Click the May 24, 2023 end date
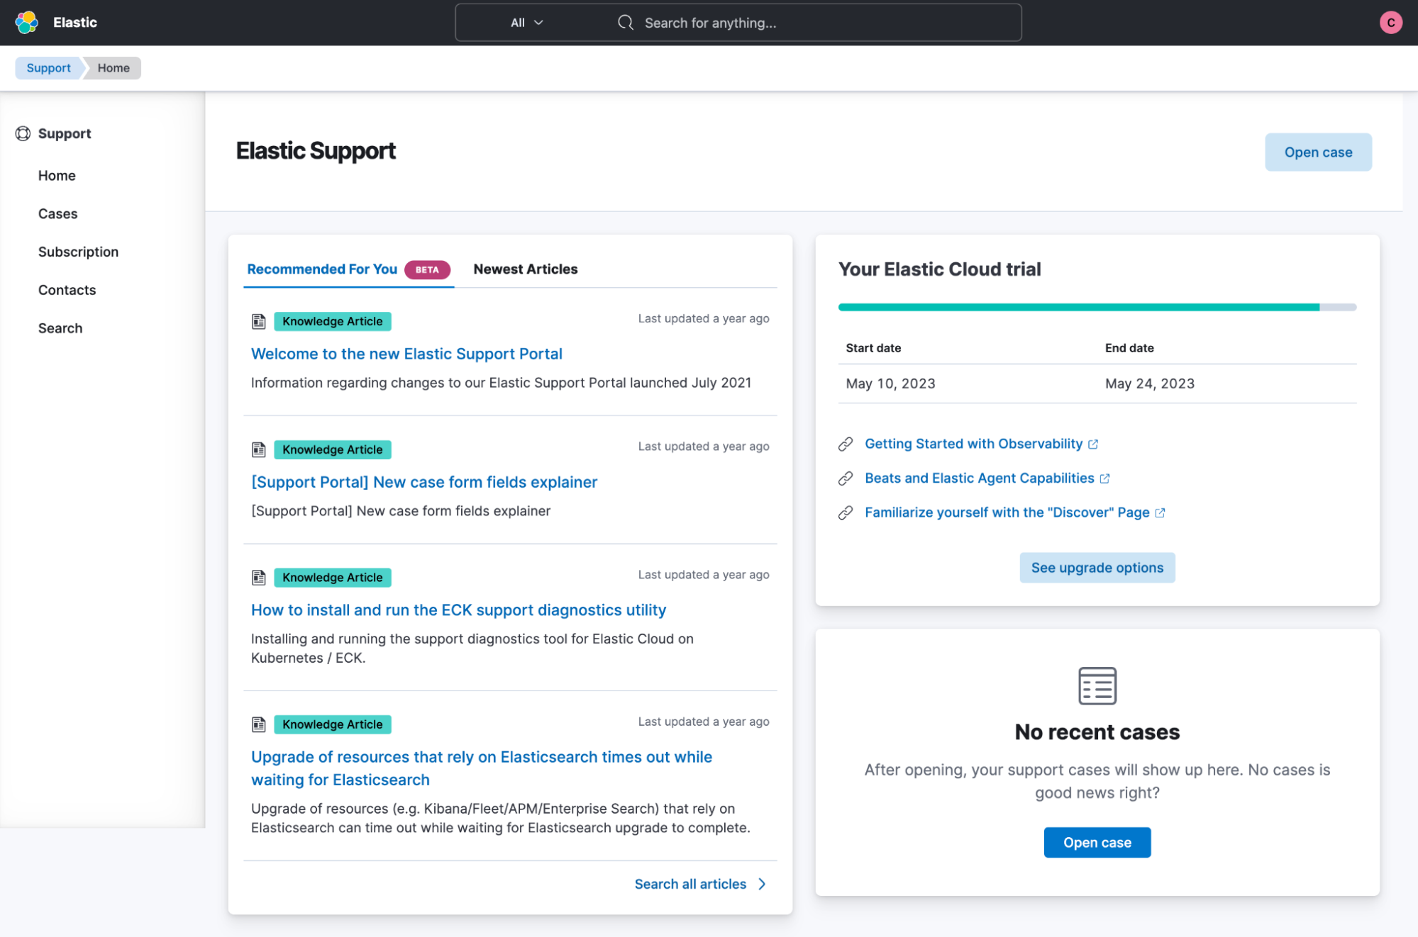Screen dimensions: 1418x937 (x=1149, y=383)
